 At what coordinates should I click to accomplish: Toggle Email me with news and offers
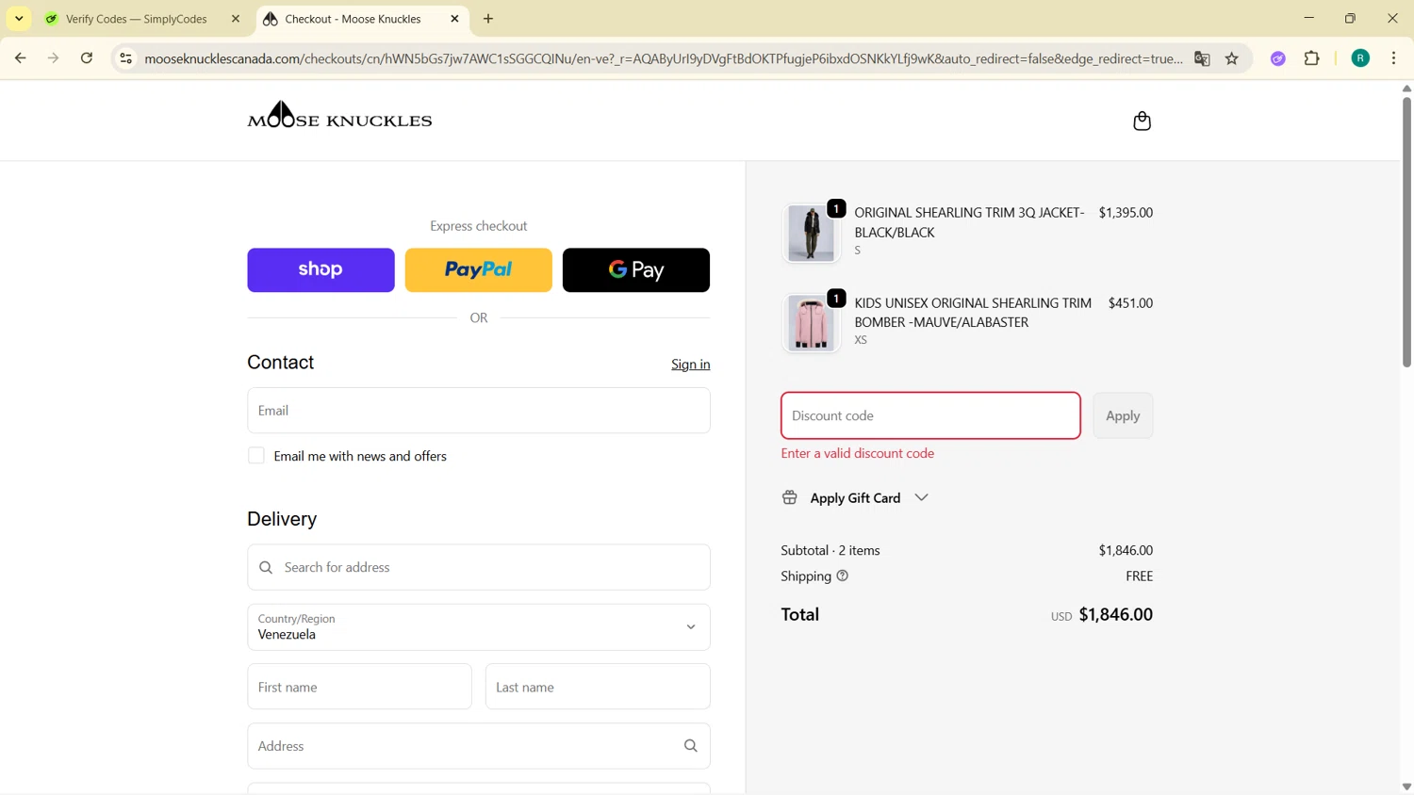pos(256,456)
